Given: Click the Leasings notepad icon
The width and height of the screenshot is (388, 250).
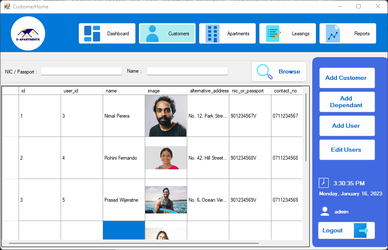Looking at the screenshot, I should 273,34.
